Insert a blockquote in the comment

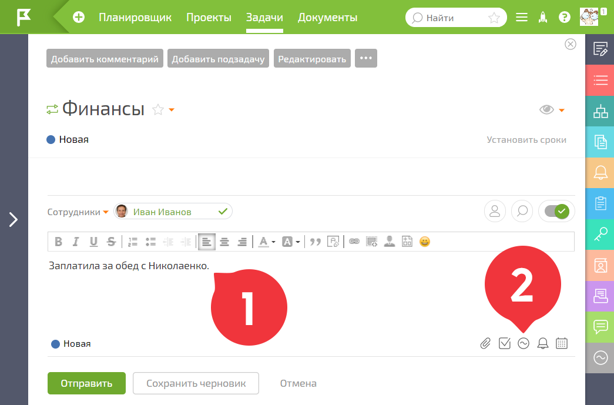coord(315,242)
